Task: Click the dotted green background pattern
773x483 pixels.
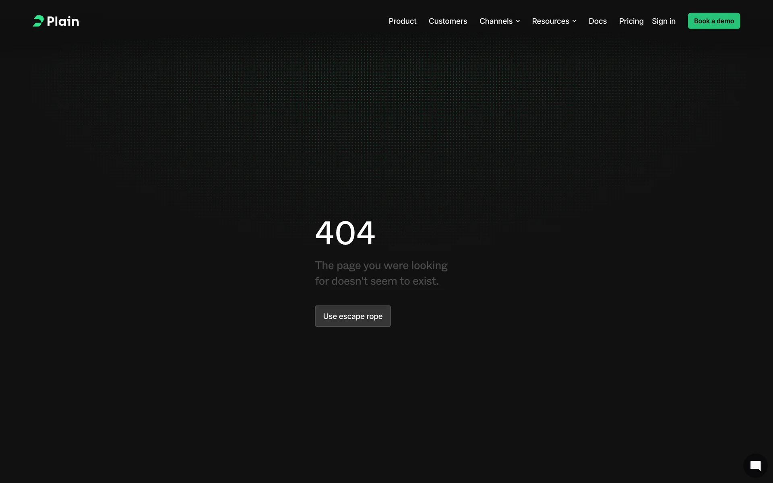Action: (386, 113)
